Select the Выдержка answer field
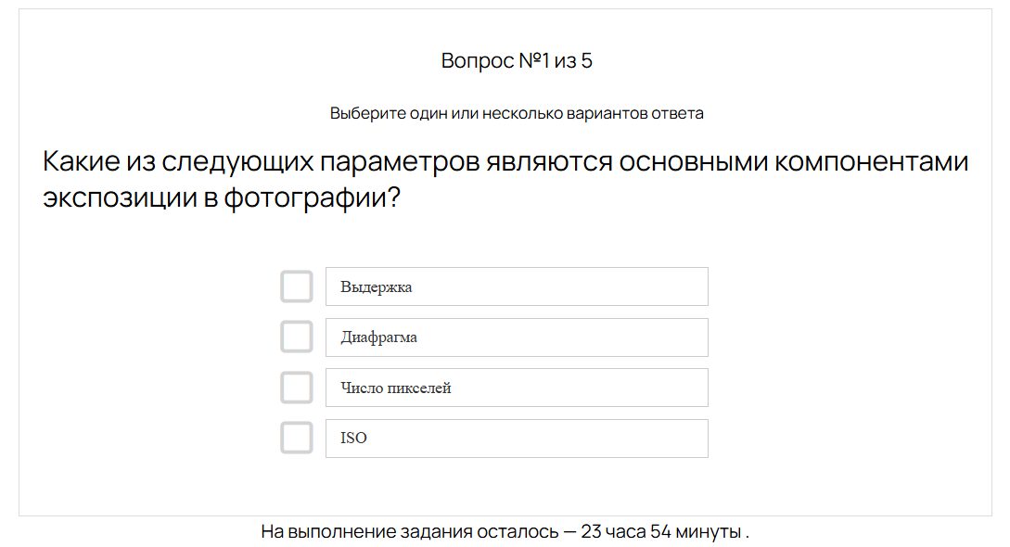This screenshot has height=547, width=1010. [x=517, y=286]
